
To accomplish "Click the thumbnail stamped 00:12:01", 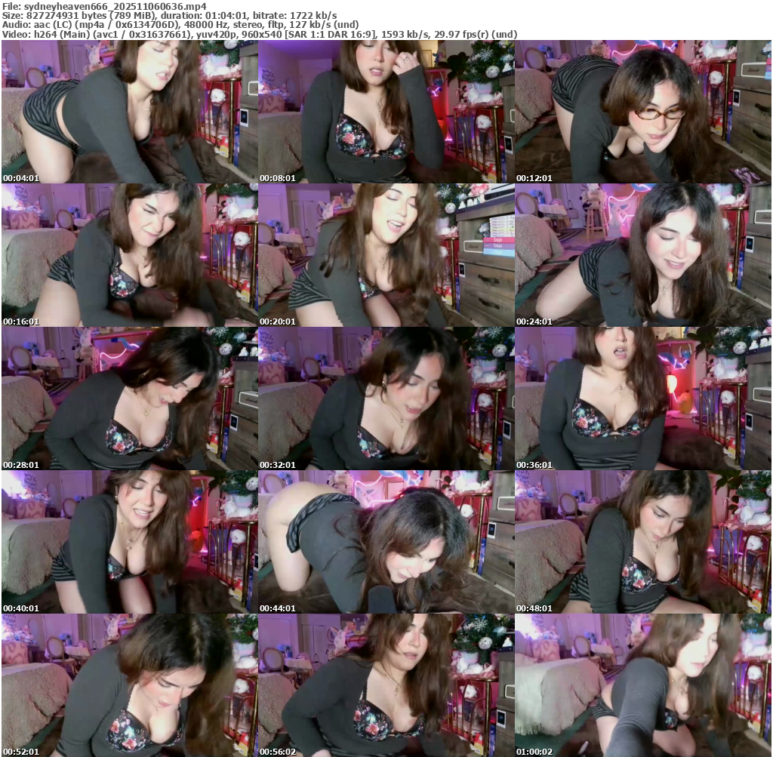I will pyautogui.click(x=643, y=112).
